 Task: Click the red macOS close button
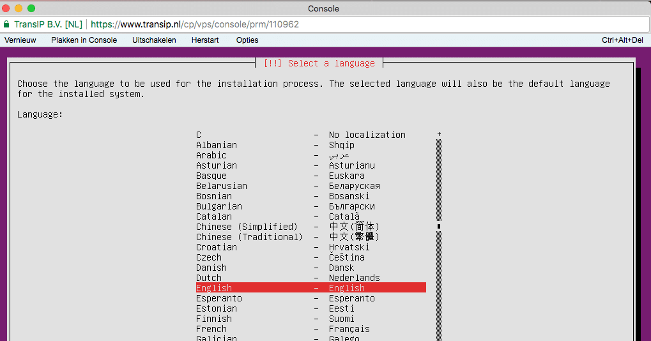click(x=6, y=8)
